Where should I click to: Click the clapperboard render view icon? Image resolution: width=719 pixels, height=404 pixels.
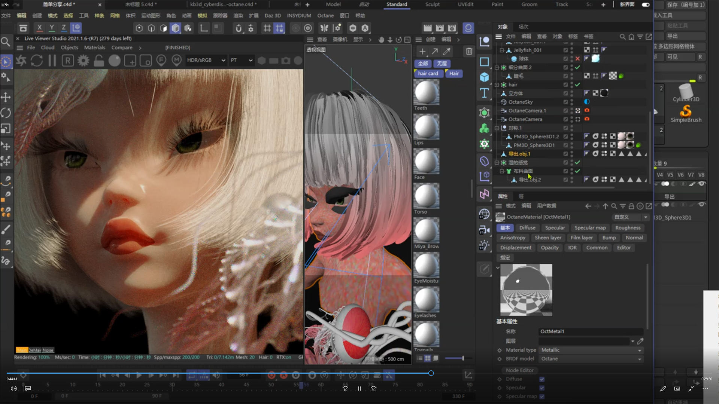pos(427,28)
